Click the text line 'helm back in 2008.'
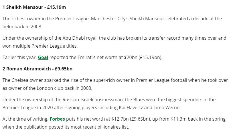This screenshot has width=233, height=134. coord(22,27)
